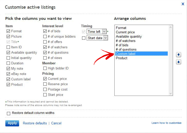
Task: Close the Customise active listings dialog
Action: pos(183,4)
